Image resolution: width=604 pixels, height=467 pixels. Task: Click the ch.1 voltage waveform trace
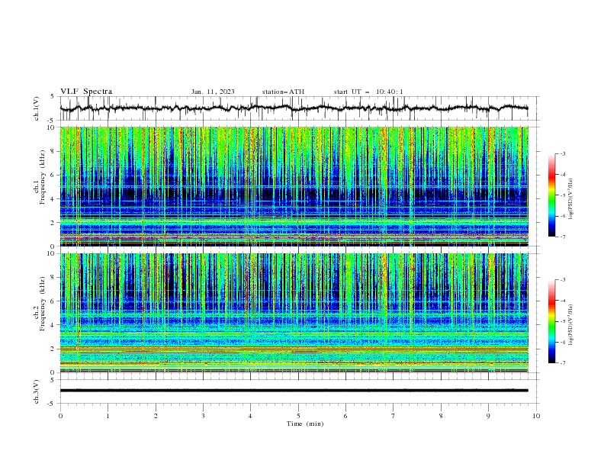(294, 108)
